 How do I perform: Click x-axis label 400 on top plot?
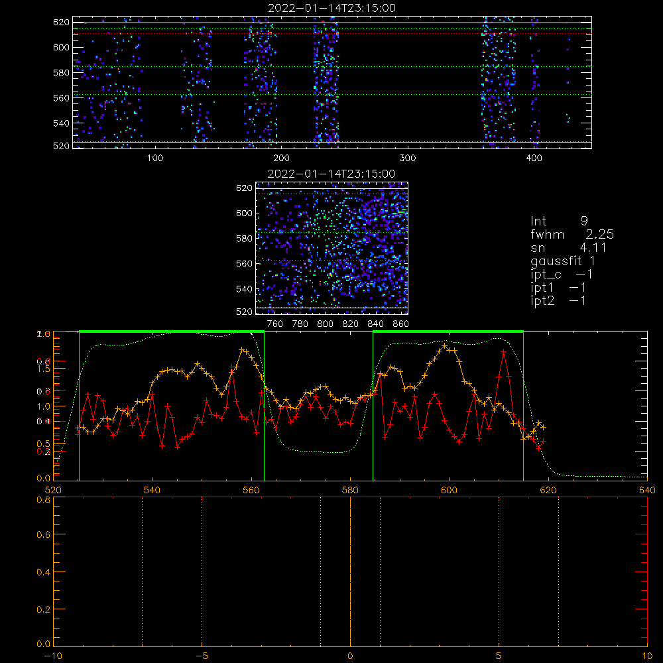[x=534, y=158]
